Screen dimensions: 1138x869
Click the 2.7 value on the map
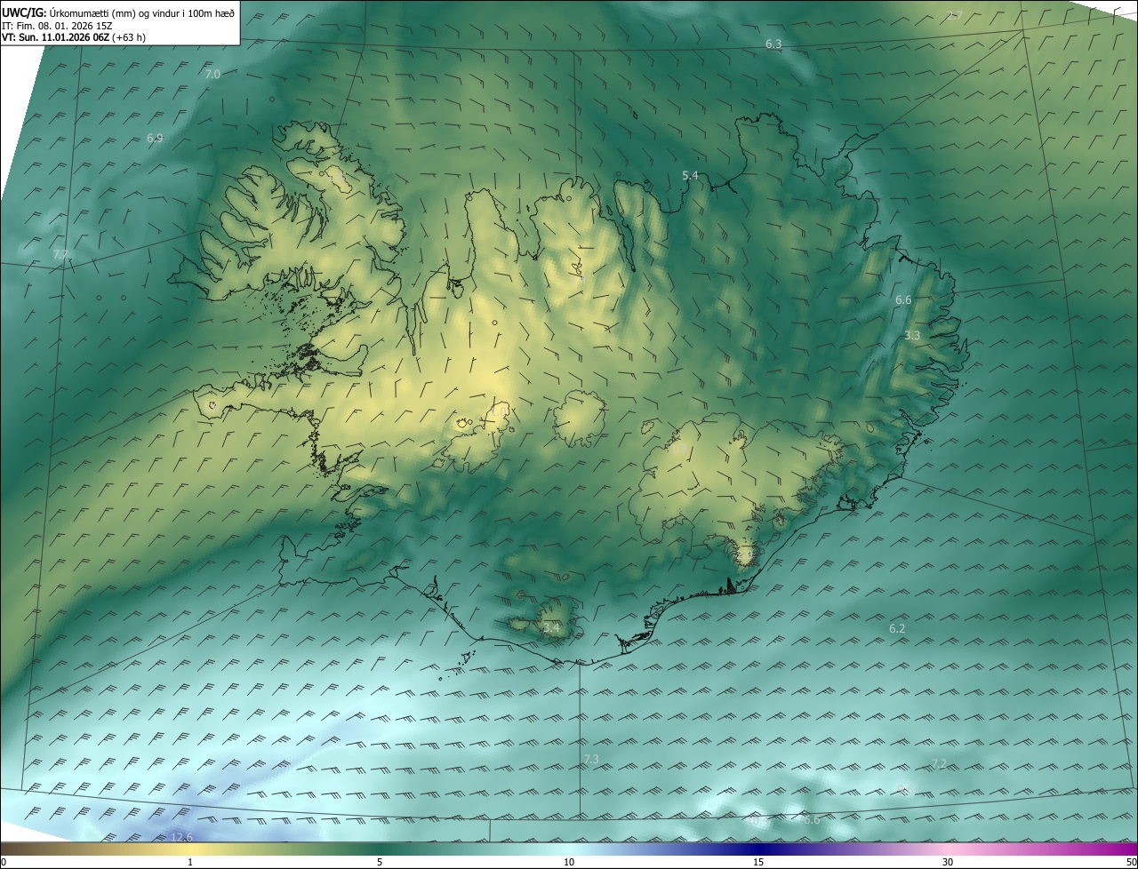[x=955, y=16]
